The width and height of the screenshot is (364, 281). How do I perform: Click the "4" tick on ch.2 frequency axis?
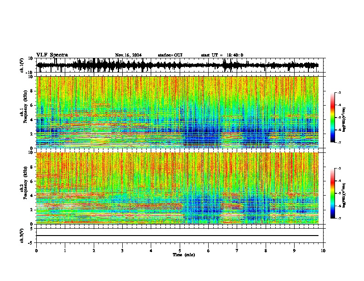[x=32, y=196]
